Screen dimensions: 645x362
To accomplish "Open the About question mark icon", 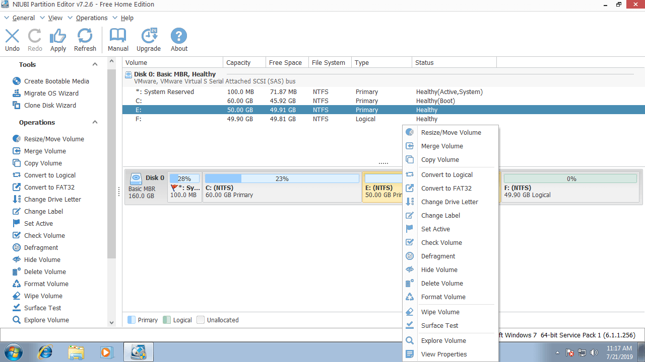I will point(179,36).
